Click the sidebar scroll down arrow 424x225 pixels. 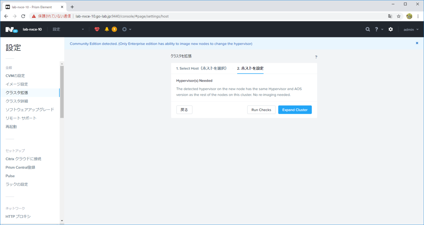[62, 221]
